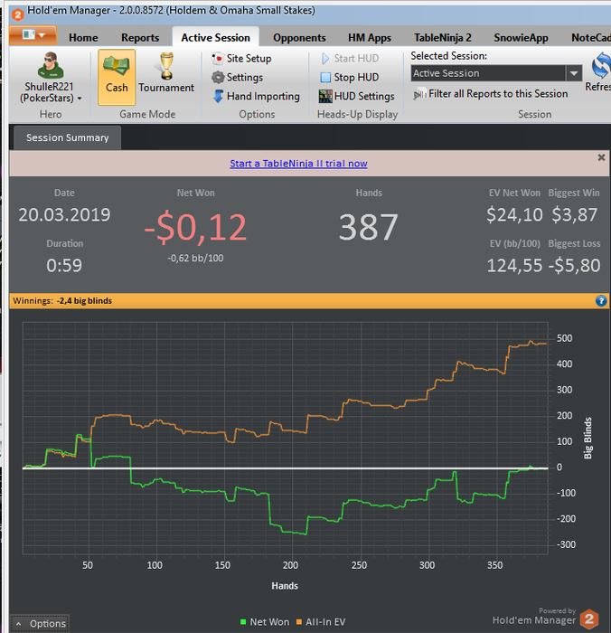
Task: Open the NoteCaddy tab
Action: (590, 38)
